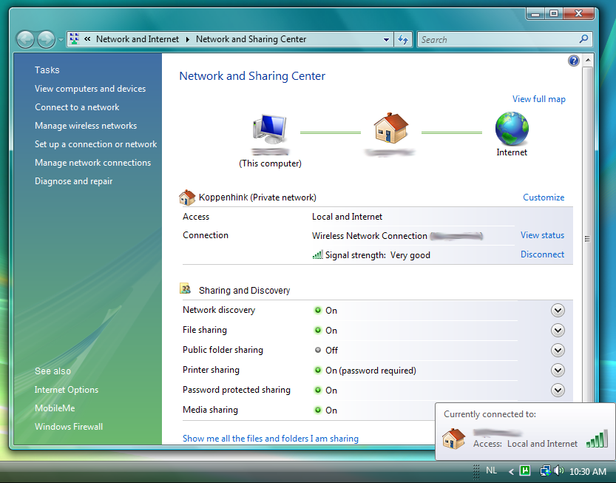616x483 pixels.
Task: Click the Internet globe icon
Action: [x=512, y=129]
